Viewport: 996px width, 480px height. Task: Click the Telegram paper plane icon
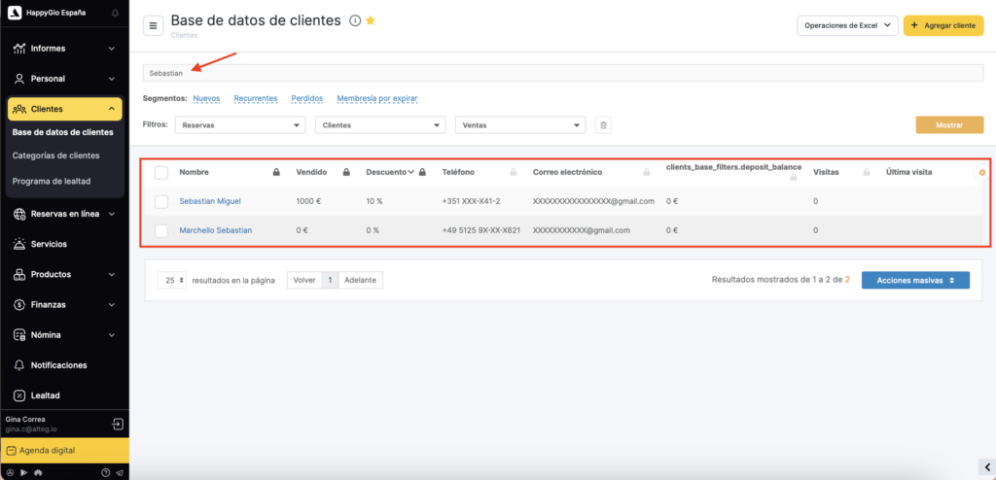(120, 472)
